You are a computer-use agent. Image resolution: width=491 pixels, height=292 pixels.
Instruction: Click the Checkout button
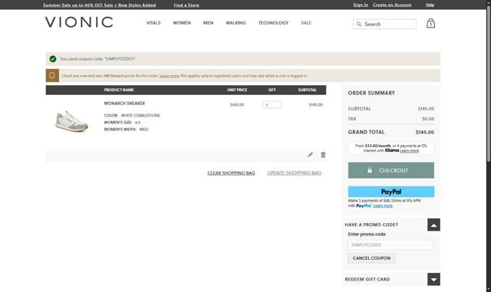click(x=391, y=170)
